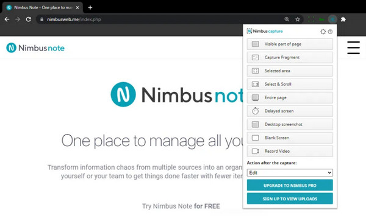Image resolution: width=366 pixels, height=221 pixels.
Task: Choose Visible part of page capture
Action: [290, 44]
